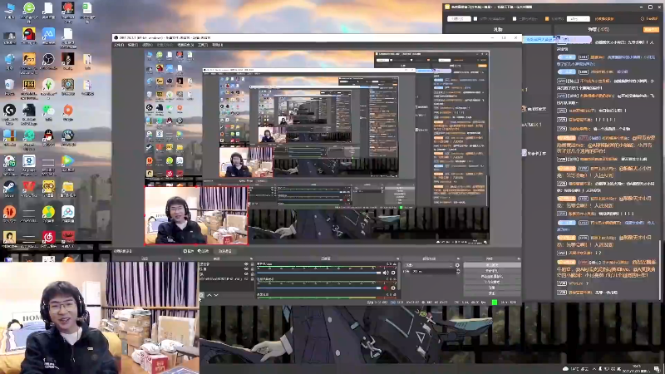Open the Scene Collection menu in OBS
665x374 pixels.
click(x=185, y=45)
